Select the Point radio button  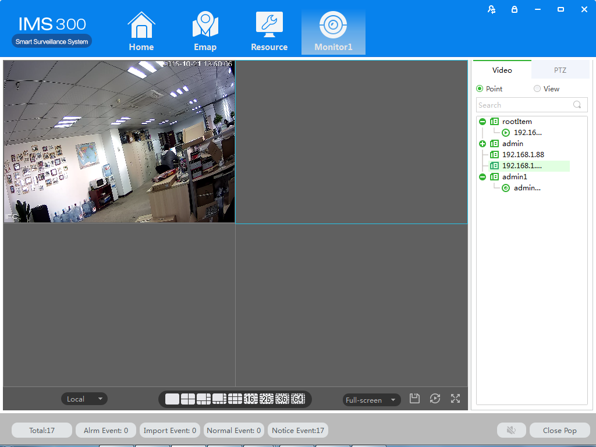click(480, 89)
